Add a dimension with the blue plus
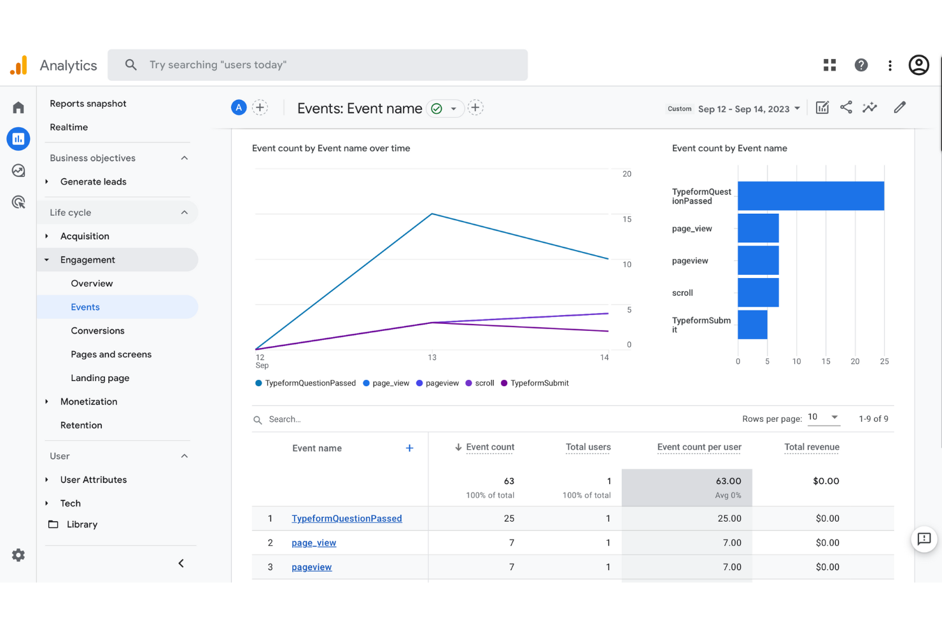This screenshot has width=942, height=628. (409, 448)
